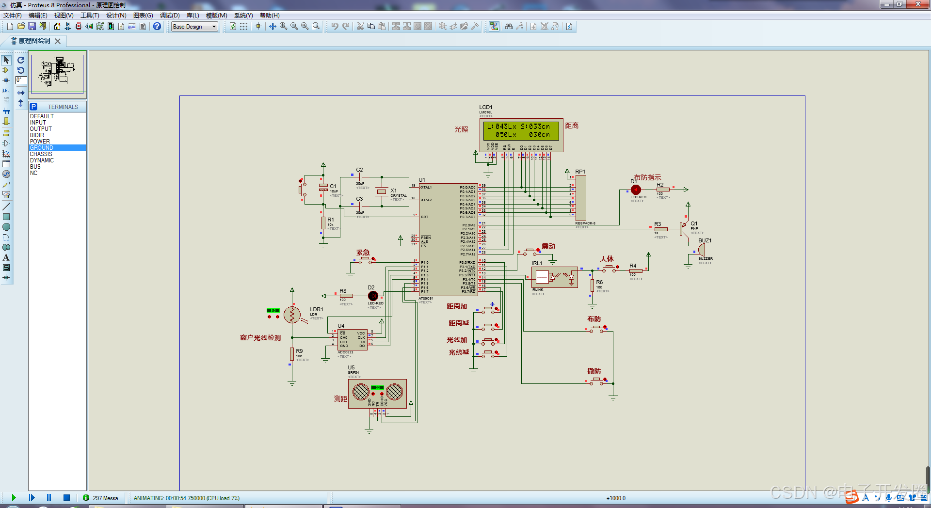Click the X-mirror horizontal flip icon
The height and width of the screenshot is (508, 931).
tap(21, 93)
